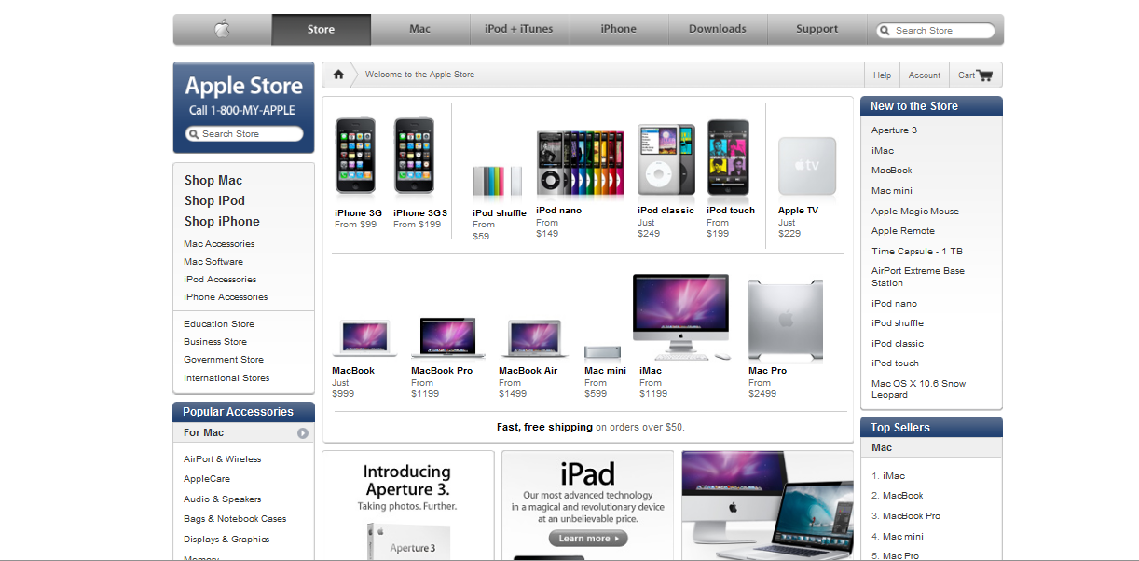Click Aperture 3 under New to the Store
Screen dimensions: 1139x561
pyautogui.click(x=894, y=130)
